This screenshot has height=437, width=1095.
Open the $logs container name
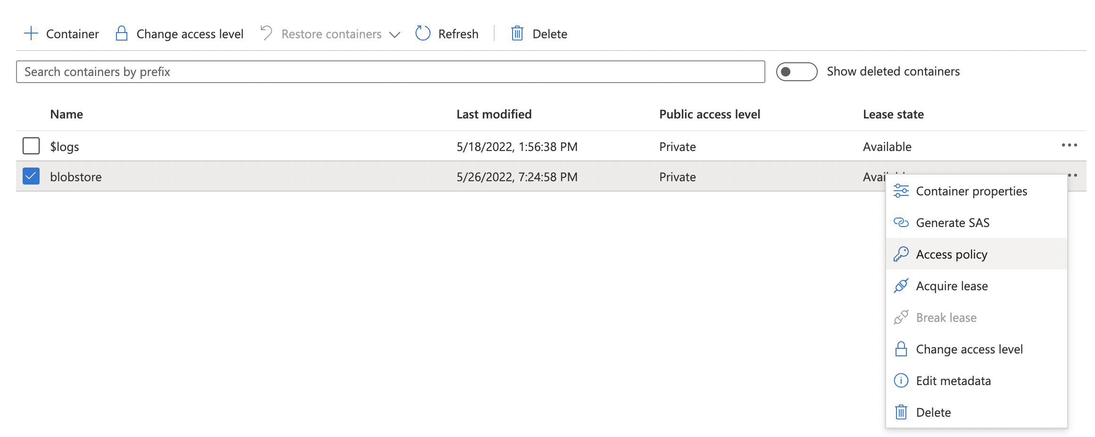(65, 147)
